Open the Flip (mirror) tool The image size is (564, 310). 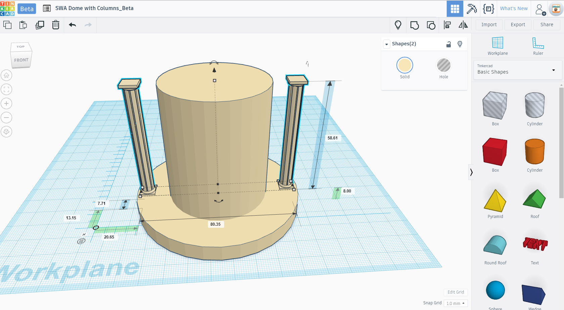click(463, 25)
